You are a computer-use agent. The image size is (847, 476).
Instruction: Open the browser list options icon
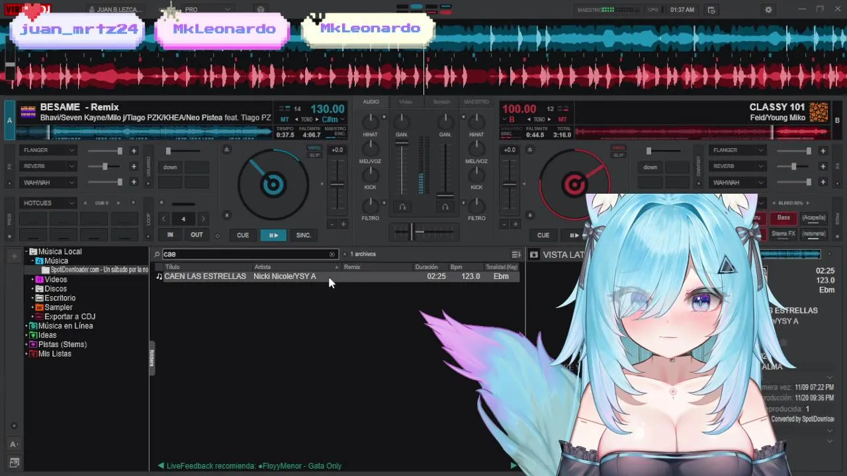tap(516, 254)
